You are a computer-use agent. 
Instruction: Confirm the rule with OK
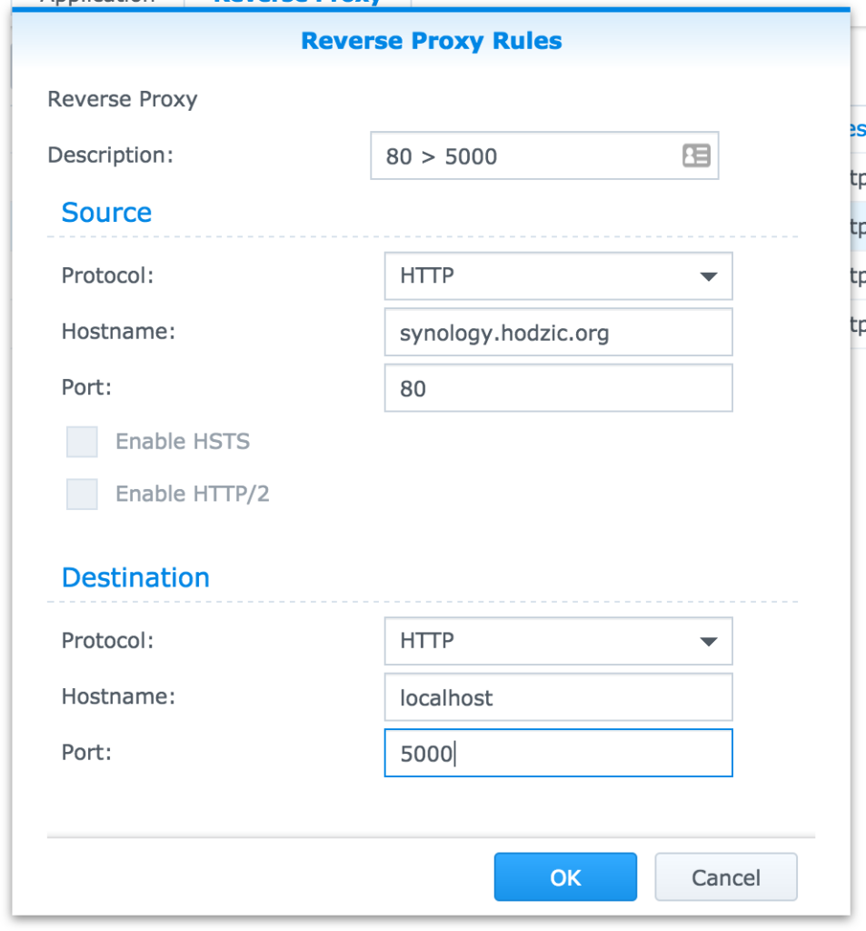[565, 877]
